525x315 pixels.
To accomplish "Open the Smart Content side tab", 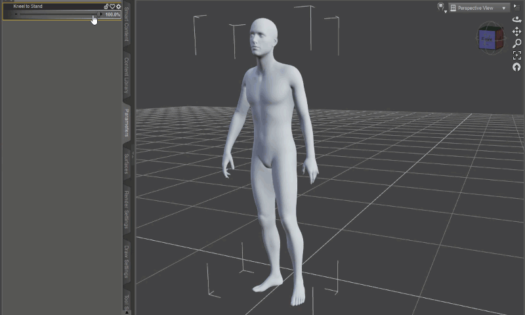I will [127, 24].
